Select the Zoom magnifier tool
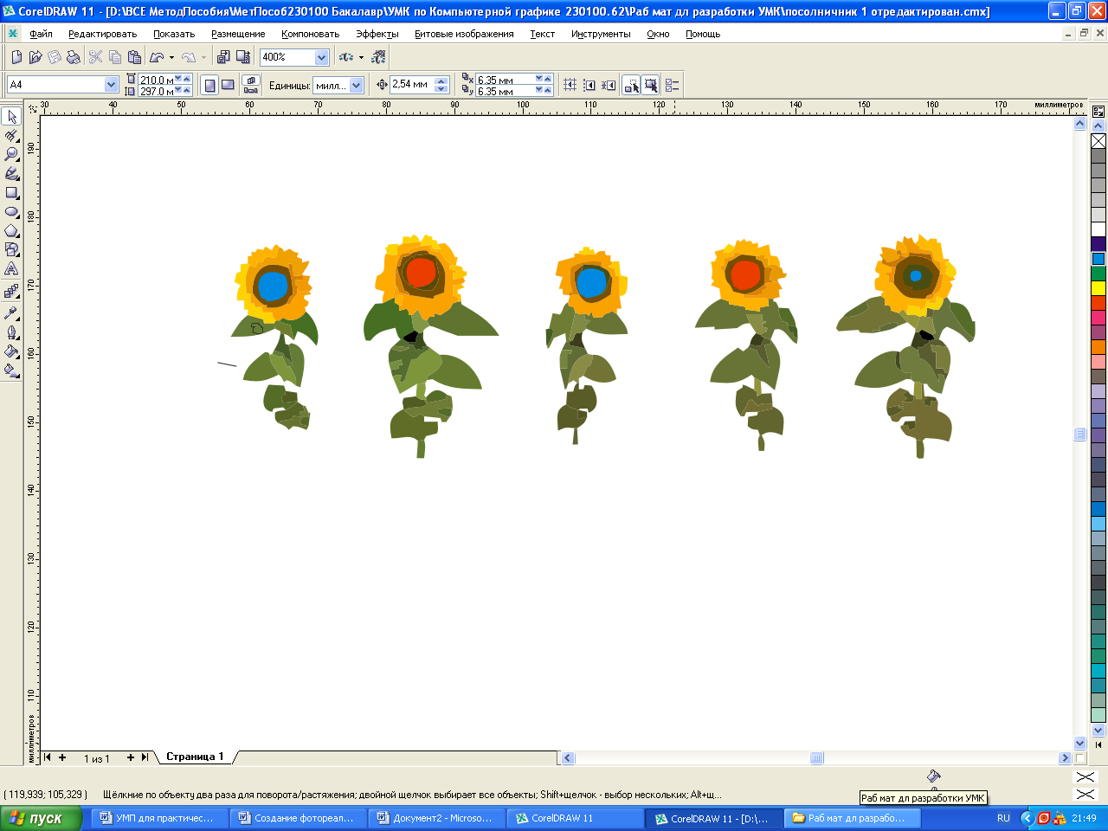The height and width of the screenshot is (831, 1108). (x=12, y=155)
